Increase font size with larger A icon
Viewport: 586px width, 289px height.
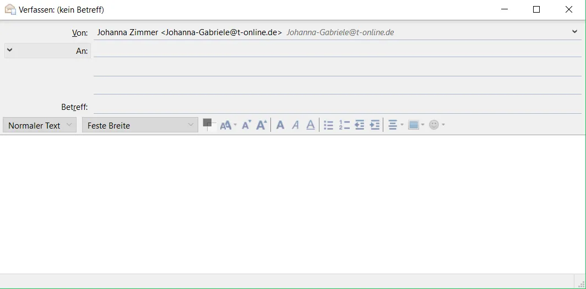click(x=262, y=125)
